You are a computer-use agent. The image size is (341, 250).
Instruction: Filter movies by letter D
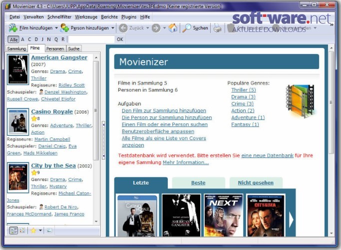tap(36, 39)
